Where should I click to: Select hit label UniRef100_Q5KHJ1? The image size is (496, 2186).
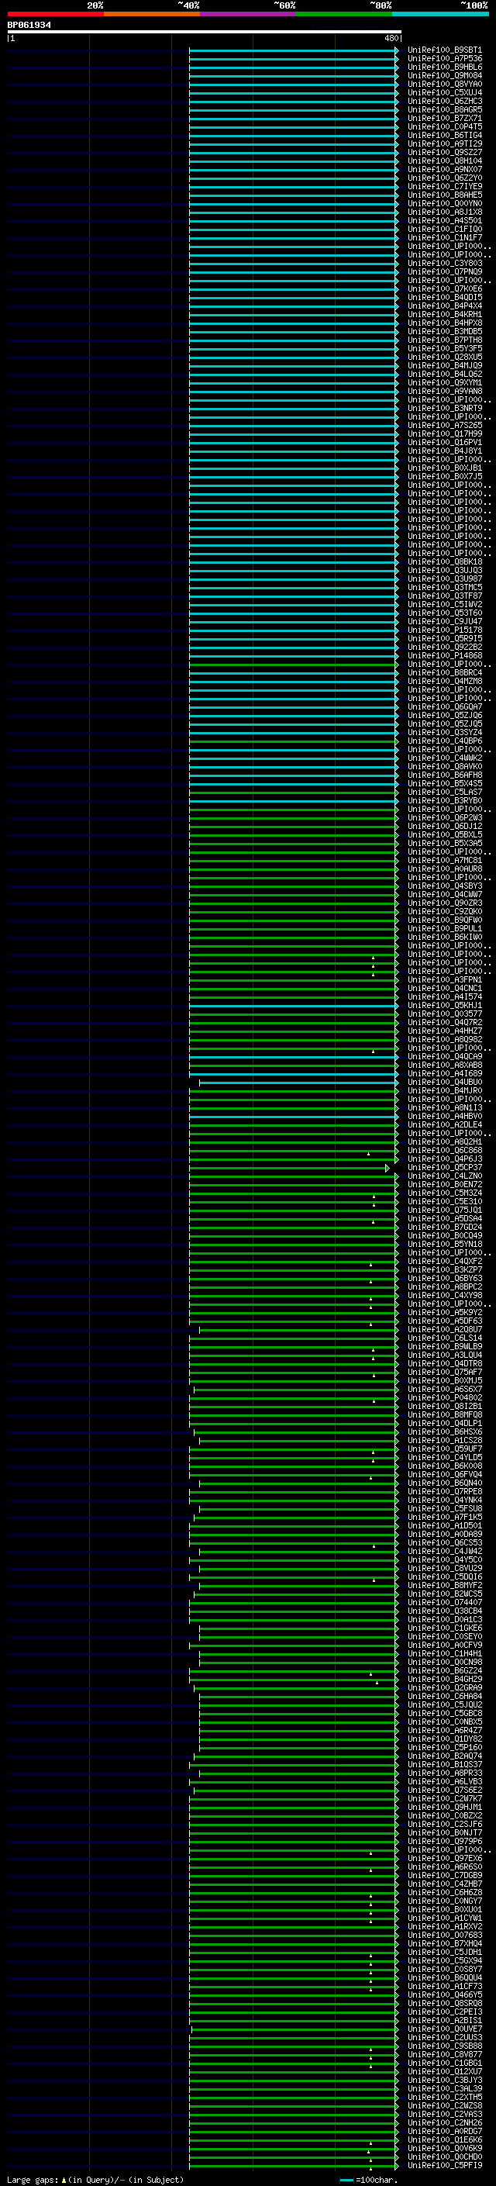(444, 1005)
